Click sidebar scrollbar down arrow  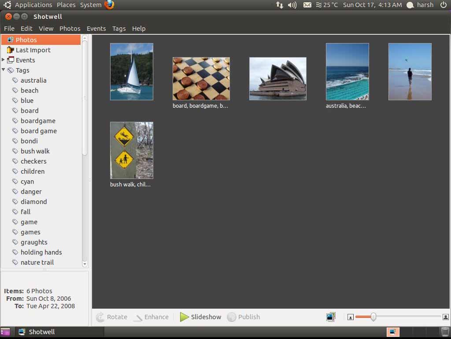85,263
